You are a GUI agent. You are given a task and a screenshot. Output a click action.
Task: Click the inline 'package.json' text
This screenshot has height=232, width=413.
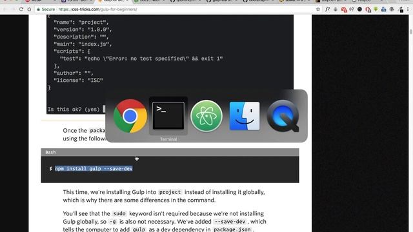(x=232, y=229)
